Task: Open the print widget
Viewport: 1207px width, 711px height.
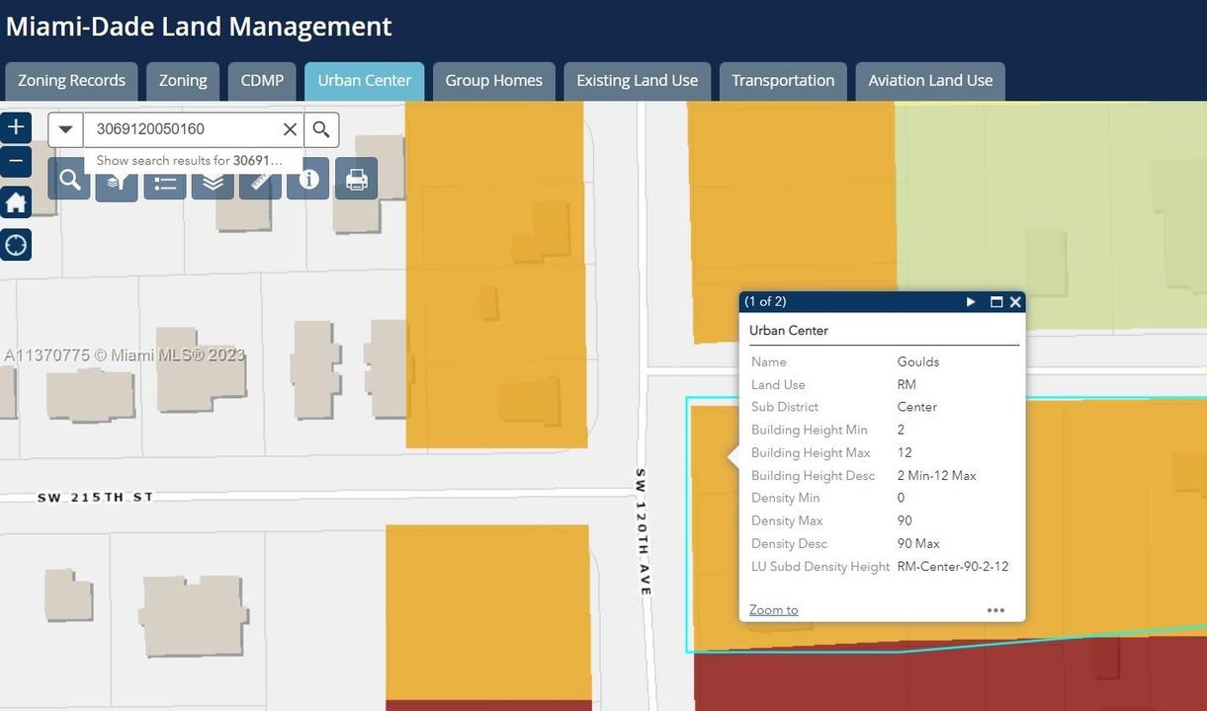Action: point(356,180)
